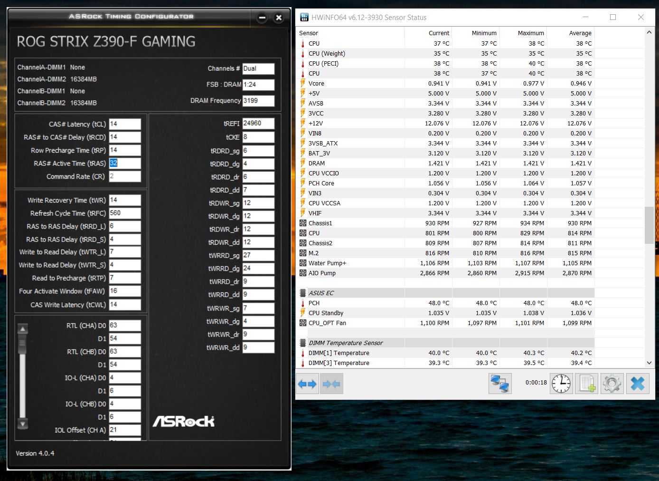Click the Chassis1 fan icon

[x=303, y=223]
